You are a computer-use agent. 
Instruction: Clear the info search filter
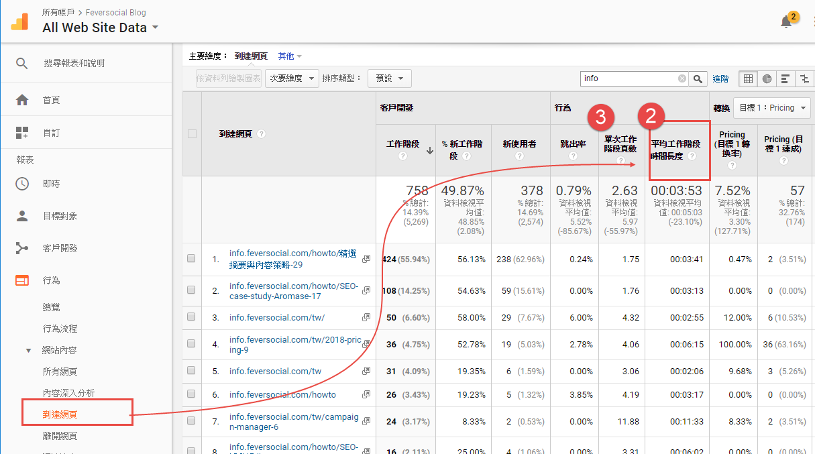[x=682, y=78]
